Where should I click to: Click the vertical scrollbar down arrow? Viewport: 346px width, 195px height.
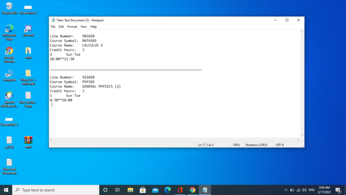[x=302, y=135]
